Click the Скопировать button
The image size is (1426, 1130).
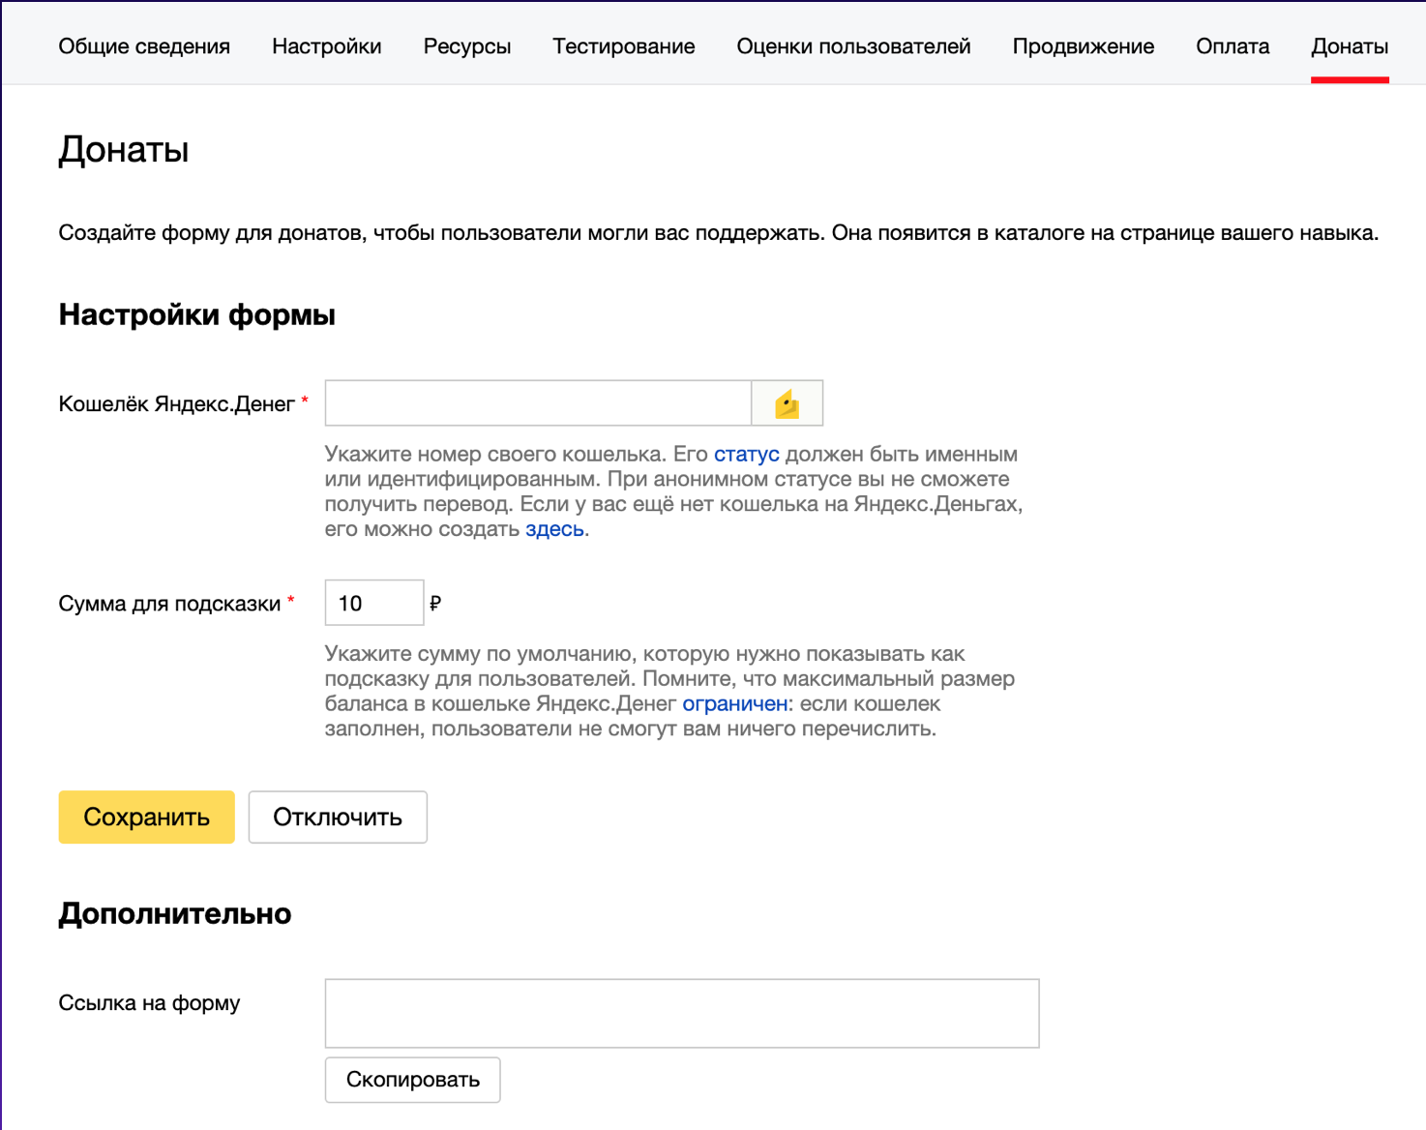tap(413, 1080)
